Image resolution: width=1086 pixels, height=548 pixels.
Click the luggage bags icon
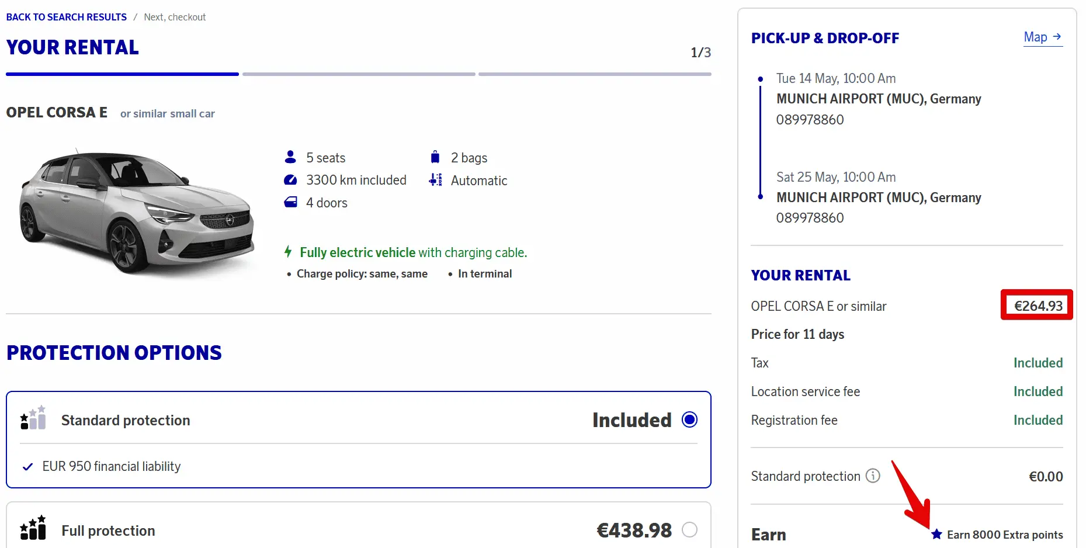click(435, 157)
